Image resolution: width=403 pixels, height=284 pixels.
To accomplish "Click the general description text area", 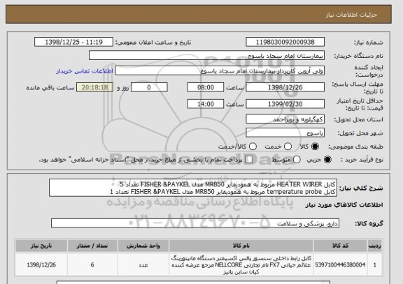I will click(193, 188).
